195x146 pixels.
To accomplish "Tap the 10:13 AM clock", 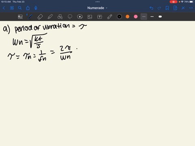I will pyautogui.click(x=6, y=2).
